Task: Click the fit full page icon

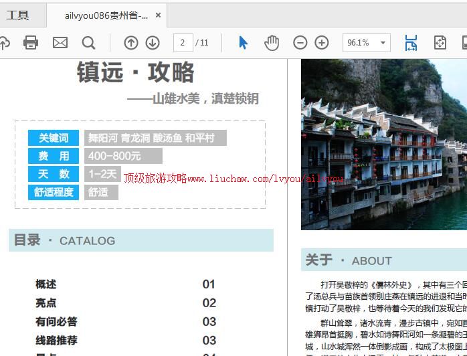Action: [440, 43]
